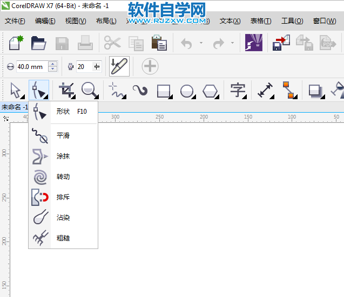Open the 视图(V) menu

click(76, 21)
